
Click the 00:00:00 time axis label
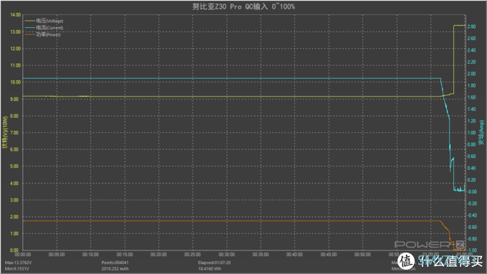[x=23, y=255]
